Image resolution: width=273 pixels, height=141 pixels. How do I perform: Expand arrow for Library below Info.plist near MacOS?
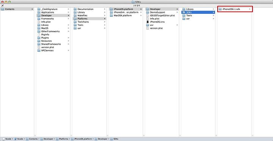click(x=69, y=25)
